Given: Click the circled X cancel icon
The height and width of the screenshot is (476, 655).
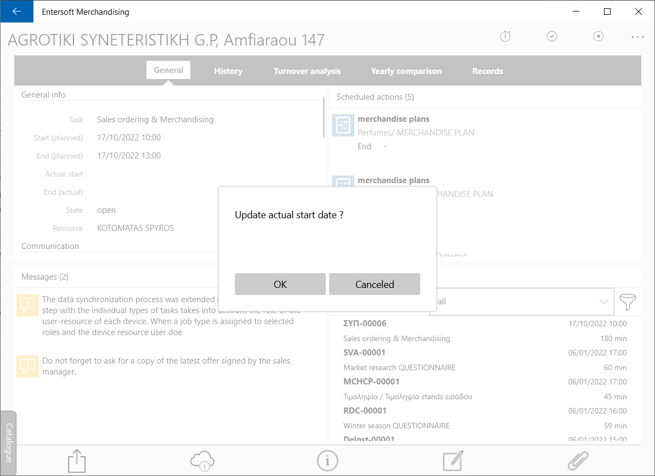Looking at the screenshot, I should click(x=598, y=36).
